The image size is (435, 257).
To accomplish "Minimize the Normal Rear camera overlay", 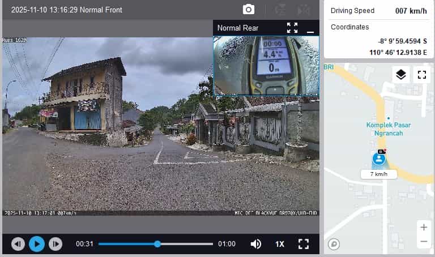I will (x=310, y=28).
